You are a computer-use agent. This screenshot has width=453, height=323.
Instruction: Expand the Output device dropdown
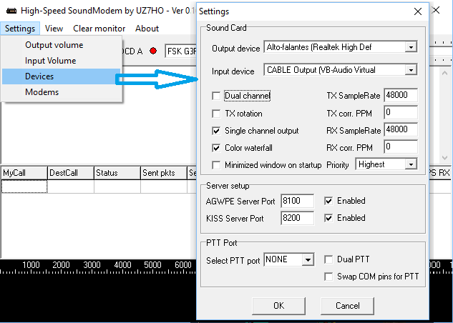[x=411, y=47]
